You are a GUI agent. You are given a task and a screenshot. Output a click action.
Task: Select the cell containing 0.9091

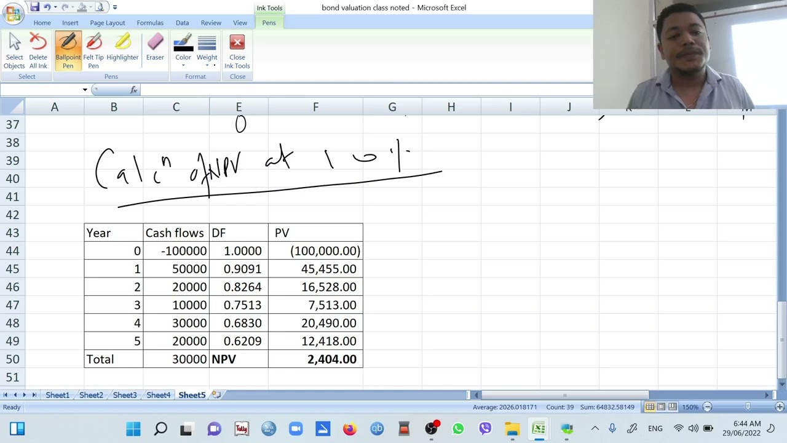pos(239,269)
